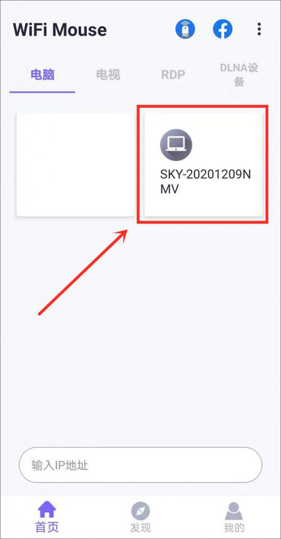Screen dimensions: 281x539
Task: Tap the home house icon
Action: pyautogui.click(x=47, y=510)
